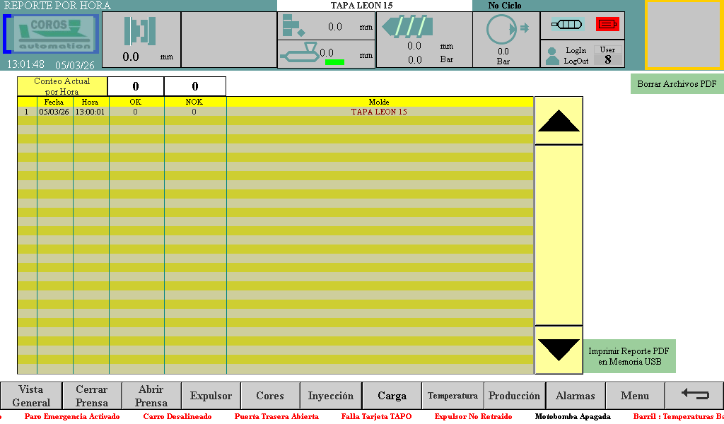Screen dimensions: 724x424
Task: Select the ejector position icon
Action: point(293,26)
